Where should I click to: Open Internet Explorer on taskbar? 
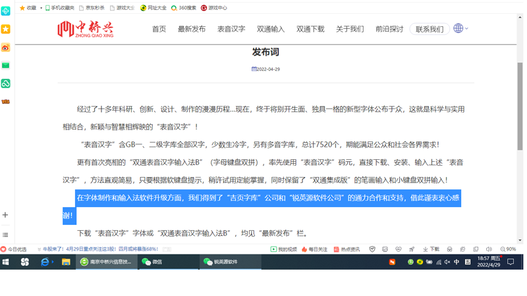(45, 262)
